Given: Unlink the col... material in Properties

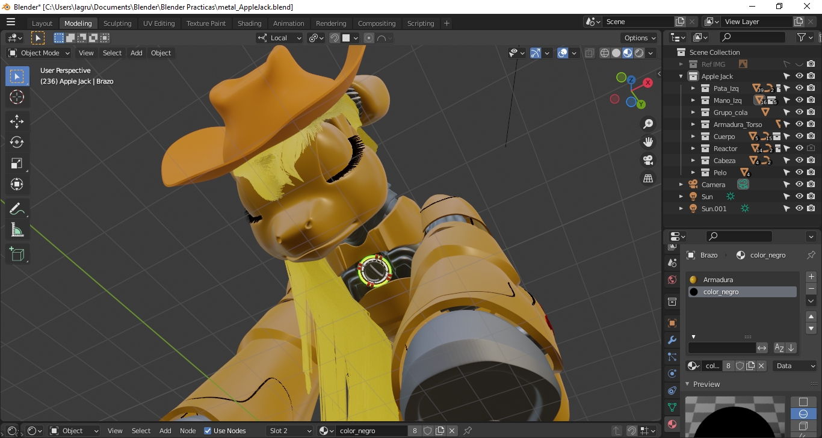Looking at the screenshot, I should click(761, 366).
